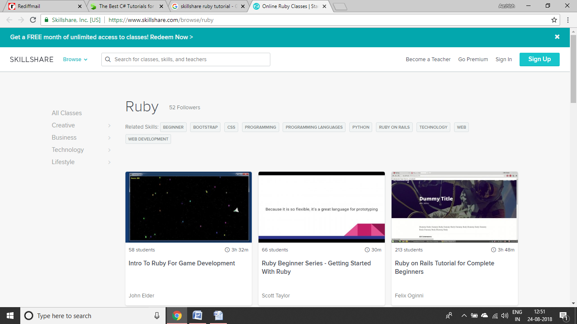Open Chrome menu three-dot icon
Screen dimensions: 577x324
click(568, 20)
